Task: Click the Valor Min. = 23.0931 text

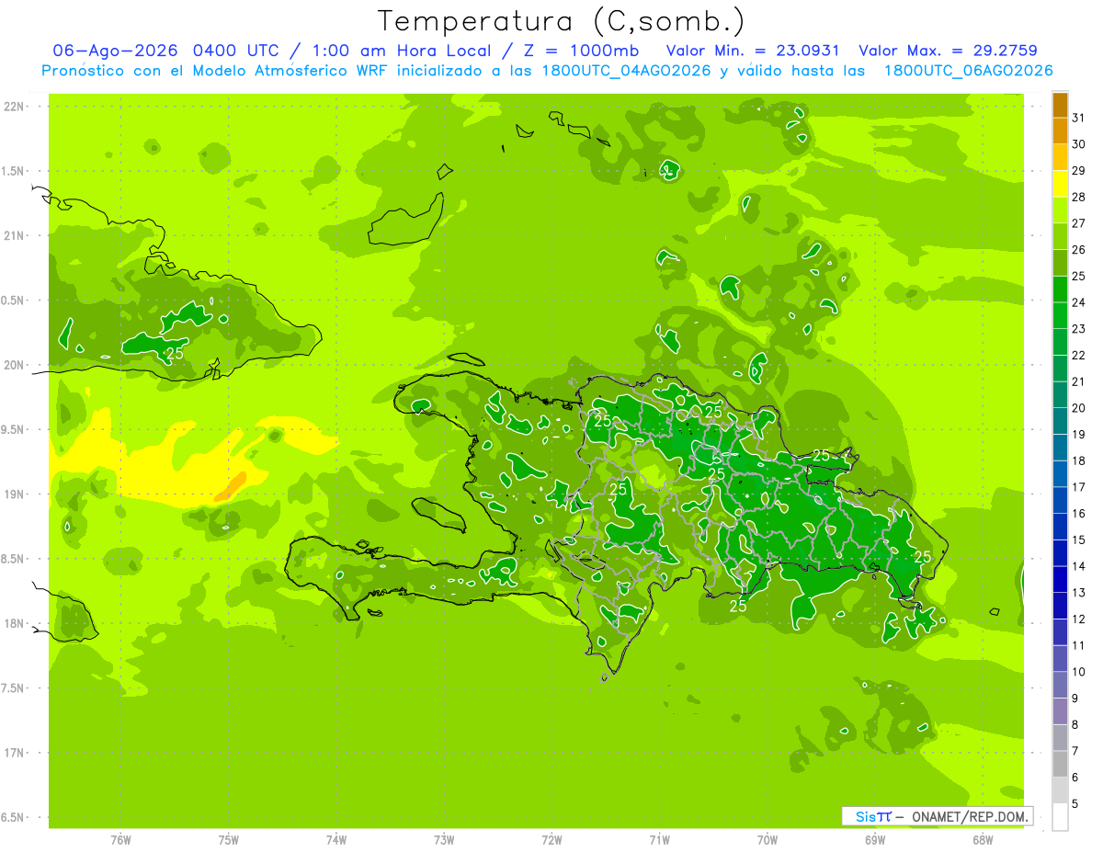Action: (x=753, y=51)
